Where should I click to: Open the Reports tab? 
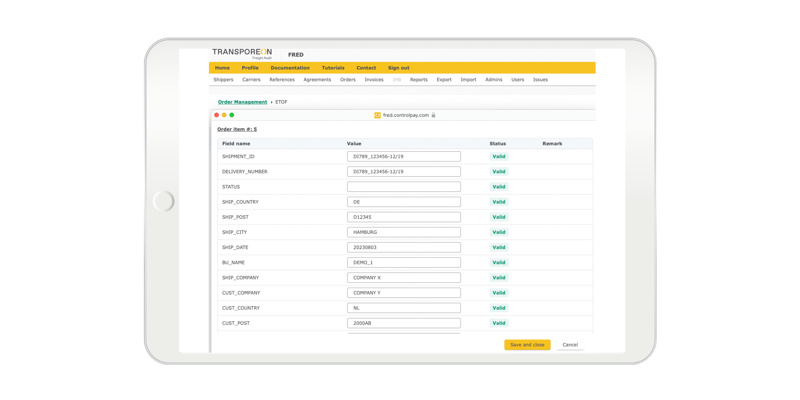[x=419, y=79]
